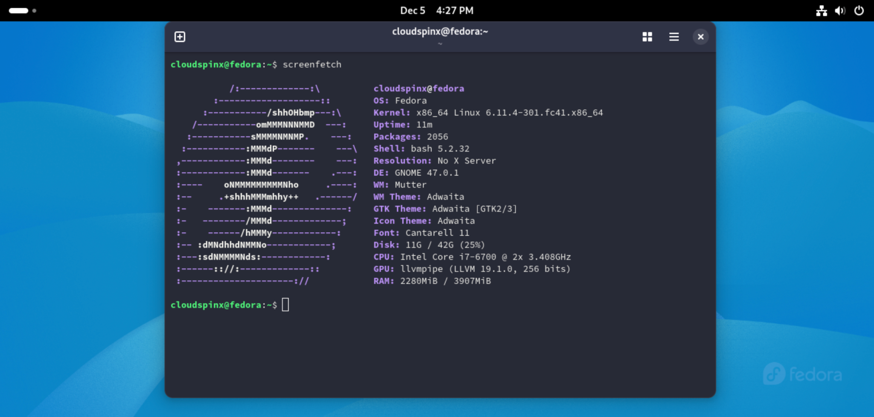Select the cloudspinx@fedora:~ title bar

[440, 31]
